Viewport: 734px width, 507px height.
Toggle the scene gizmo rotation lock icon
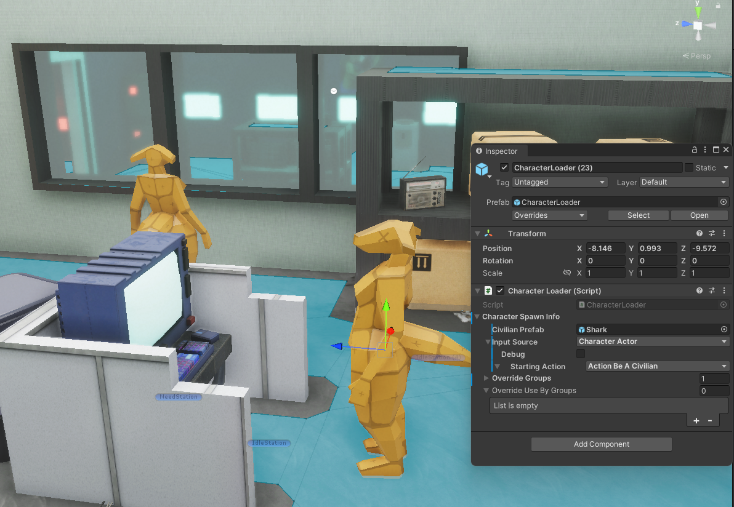tap(718, 6)
